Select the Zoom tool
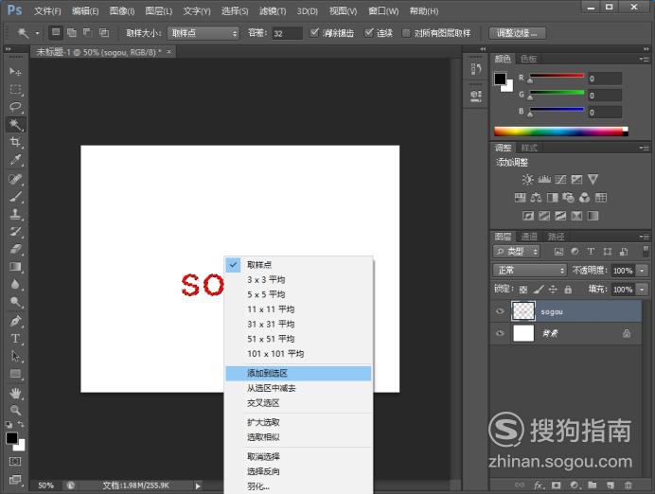This screenshot has width=655, height=494. tap(15, 410)
